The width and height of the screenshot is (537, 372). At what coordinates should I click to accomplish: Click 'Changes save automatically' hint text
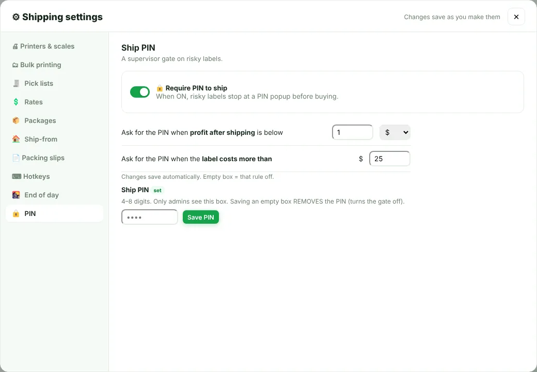click(x=198, y=177)
